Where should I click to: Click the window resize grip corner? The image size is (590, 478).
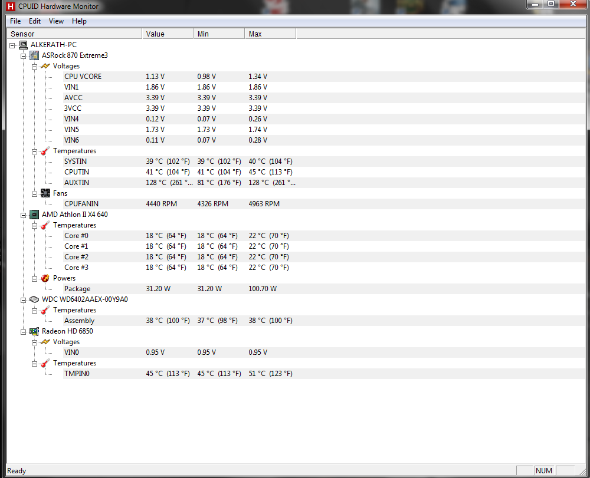coord(582,471)
